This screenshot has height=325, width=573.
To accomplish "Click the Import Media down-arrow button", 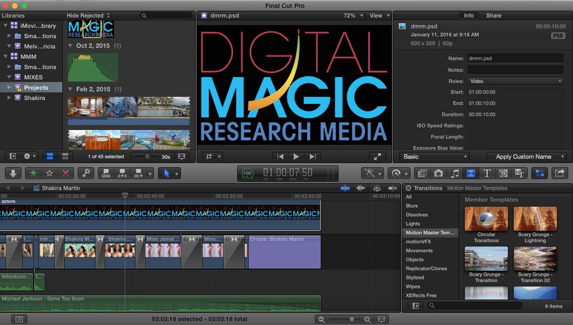I will [13, 173].
